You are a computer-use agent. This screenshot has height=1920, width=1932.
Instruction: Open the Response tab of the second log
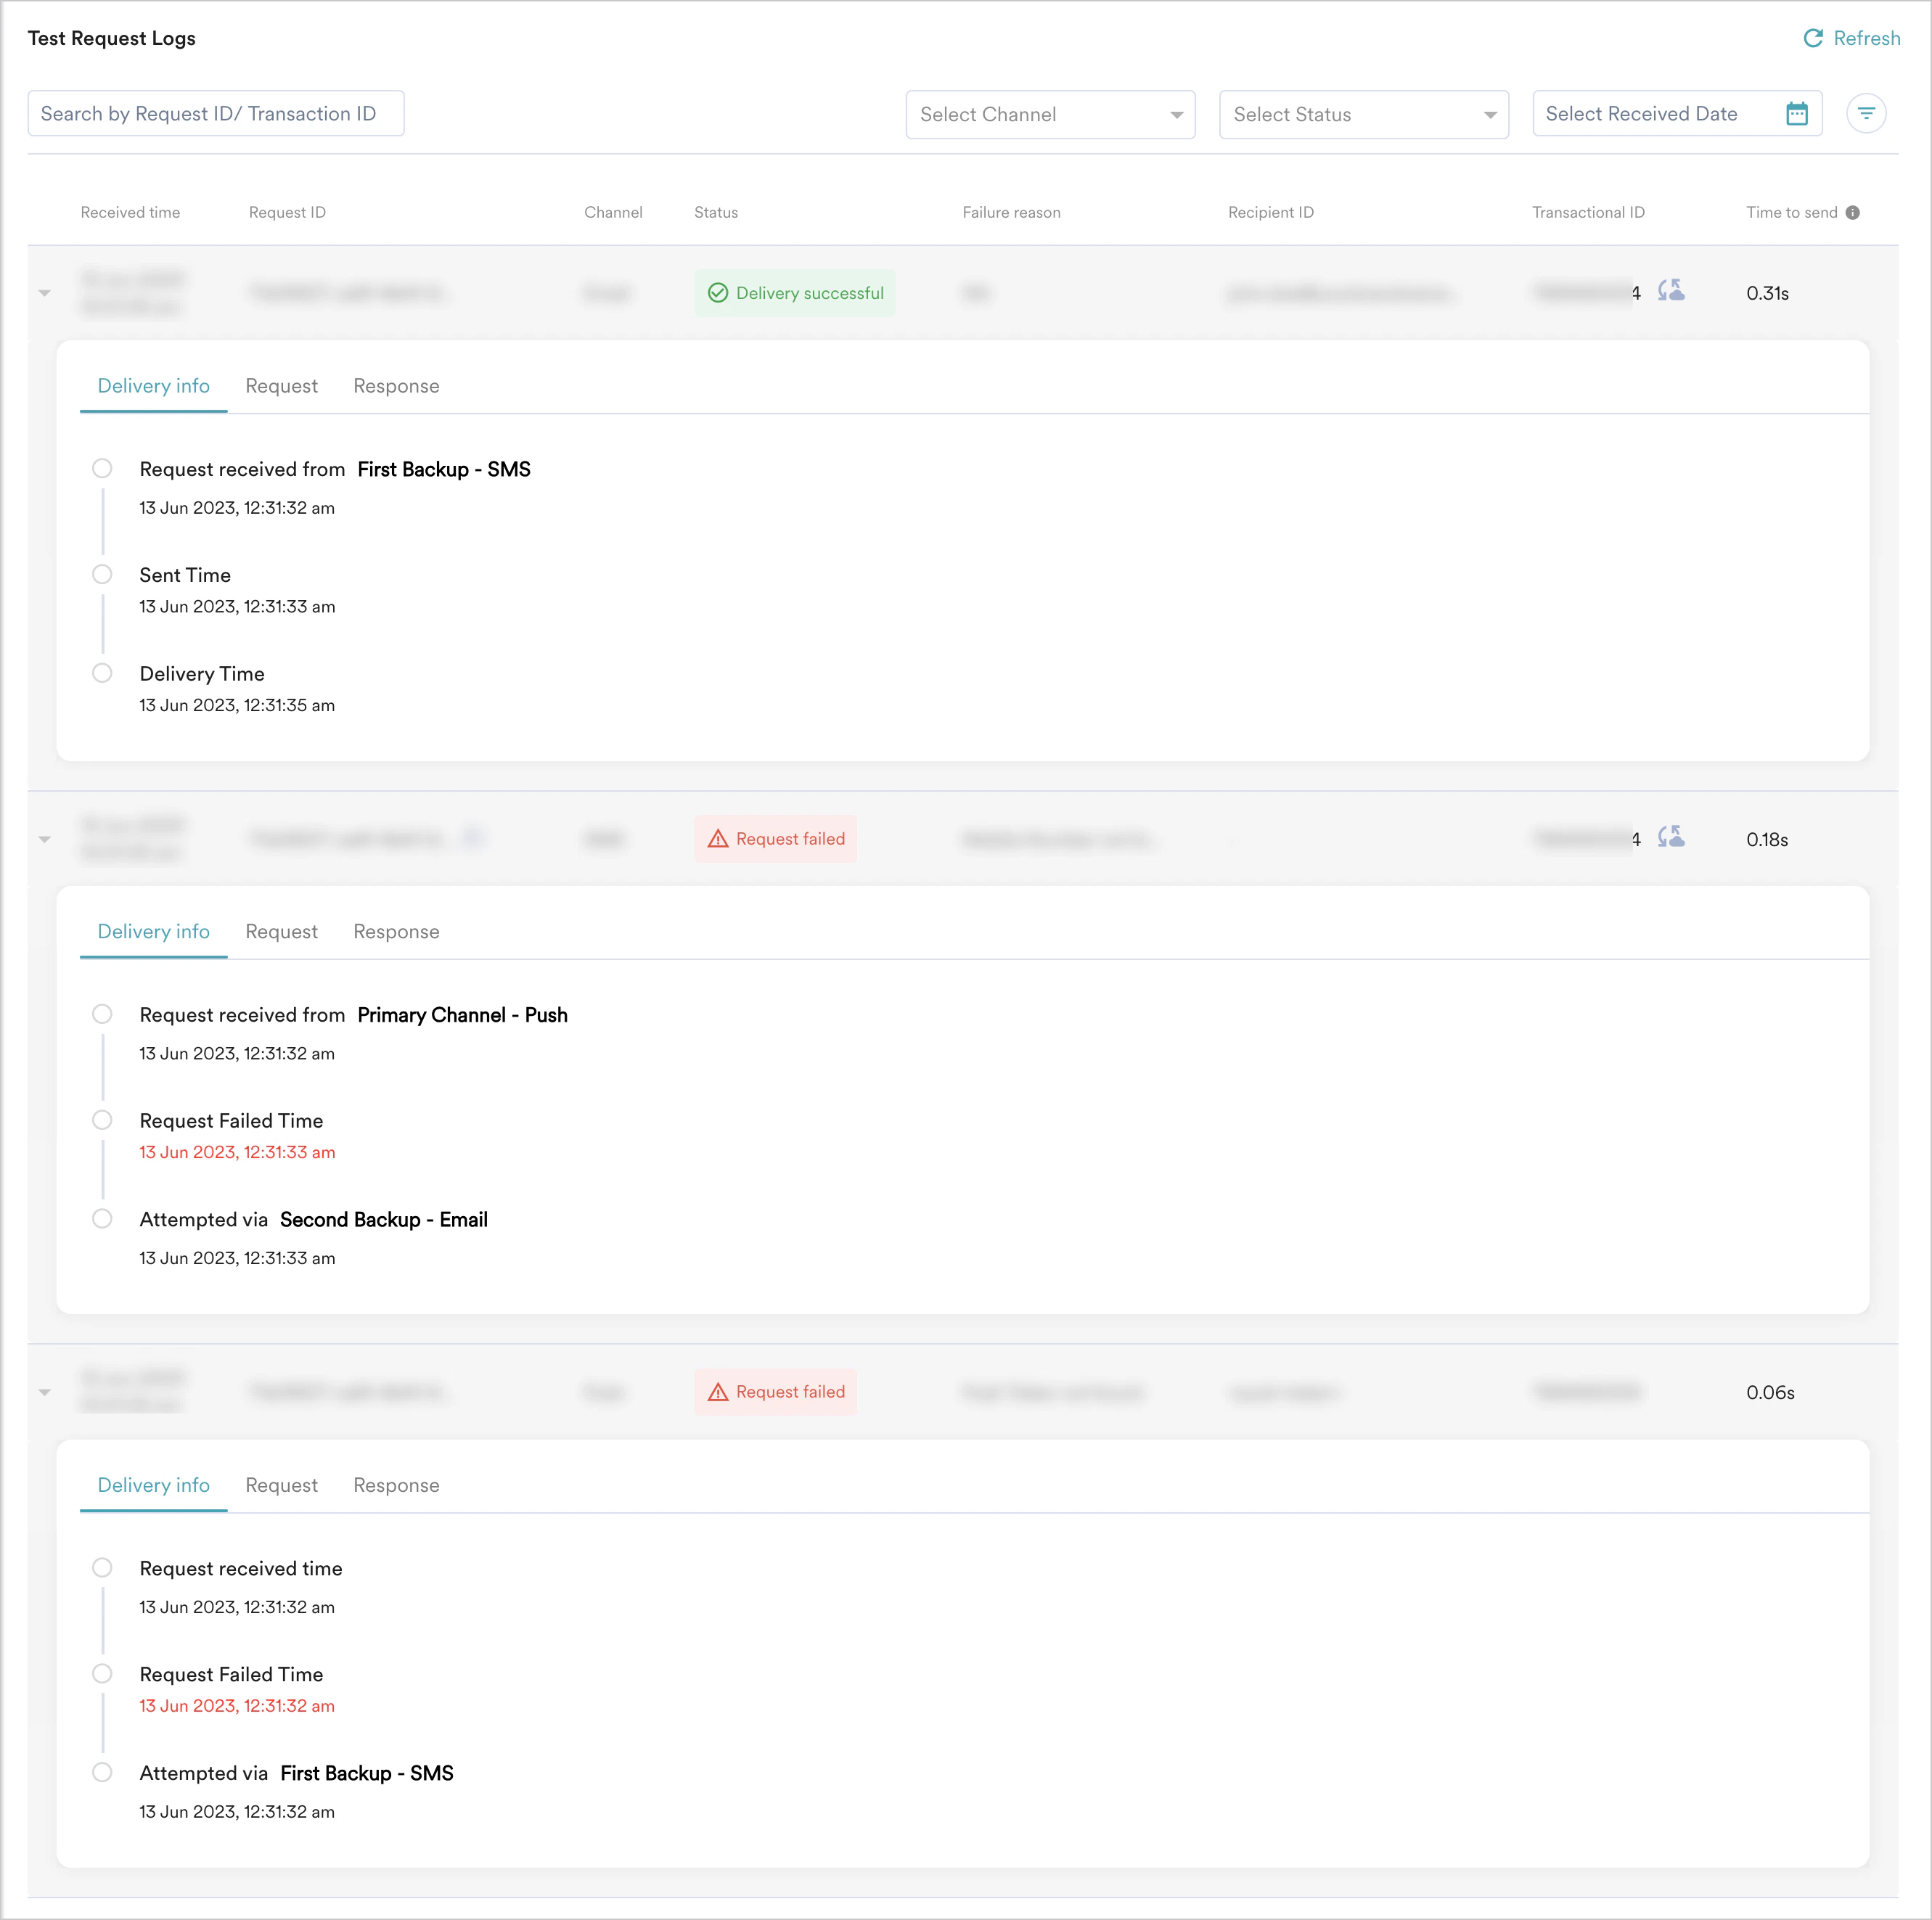pyautogui.click(x=396, y=931)
